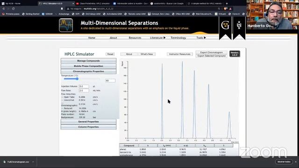Expand the Manage Compounds section
Screen dimensions: 299x168
88,61
